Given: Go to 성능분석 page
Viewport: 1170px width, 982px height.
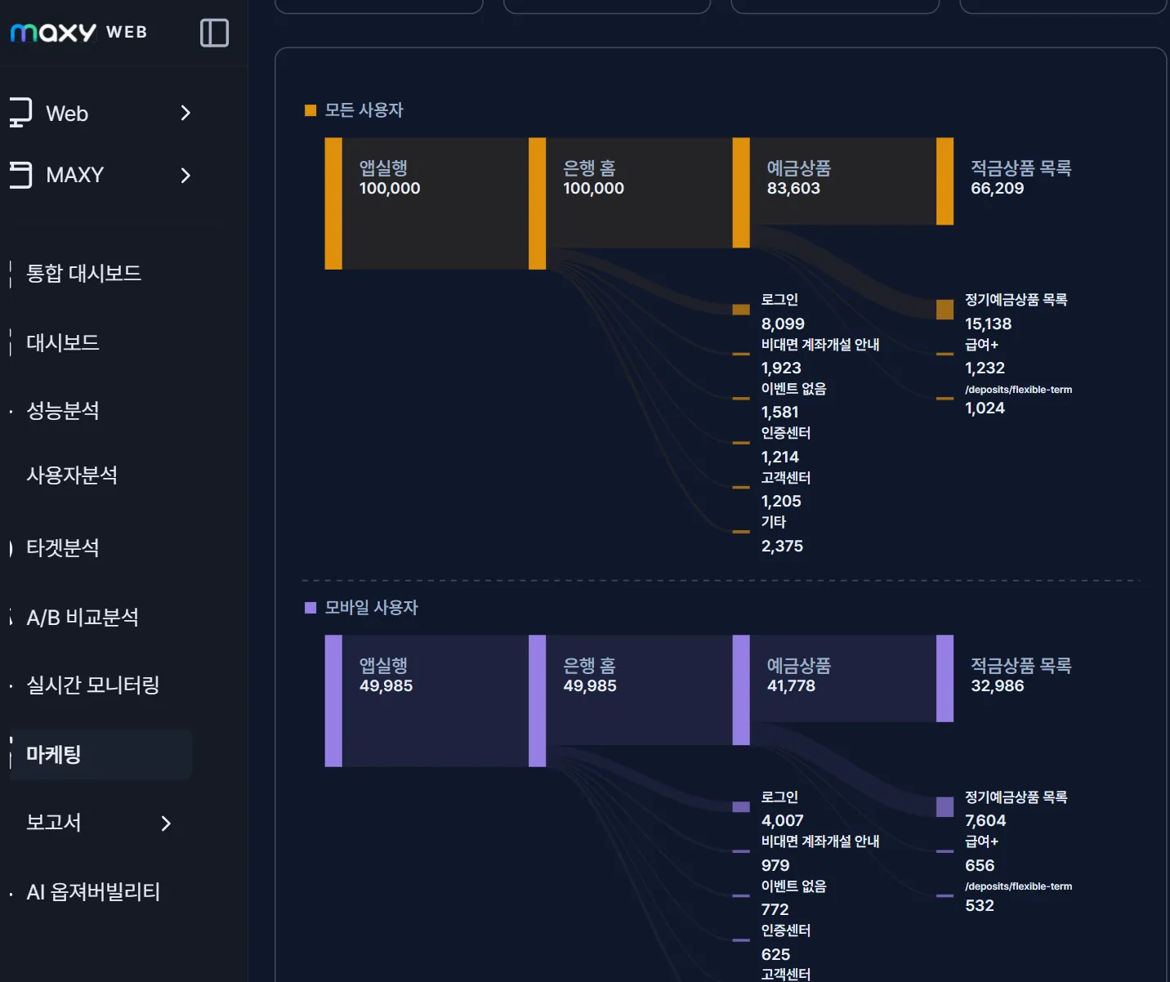Looking at the screenshot, I should 63,410.
